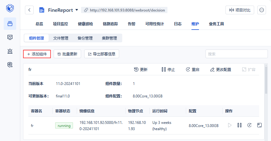This screenshot has height=141, width=271.
Task: Click the 添加组件 button
Action: pyautogui.click(x=37, y=54)
